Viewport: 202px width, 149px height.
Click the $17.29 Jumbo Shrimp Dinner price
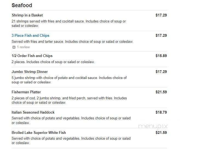point(161,72)
